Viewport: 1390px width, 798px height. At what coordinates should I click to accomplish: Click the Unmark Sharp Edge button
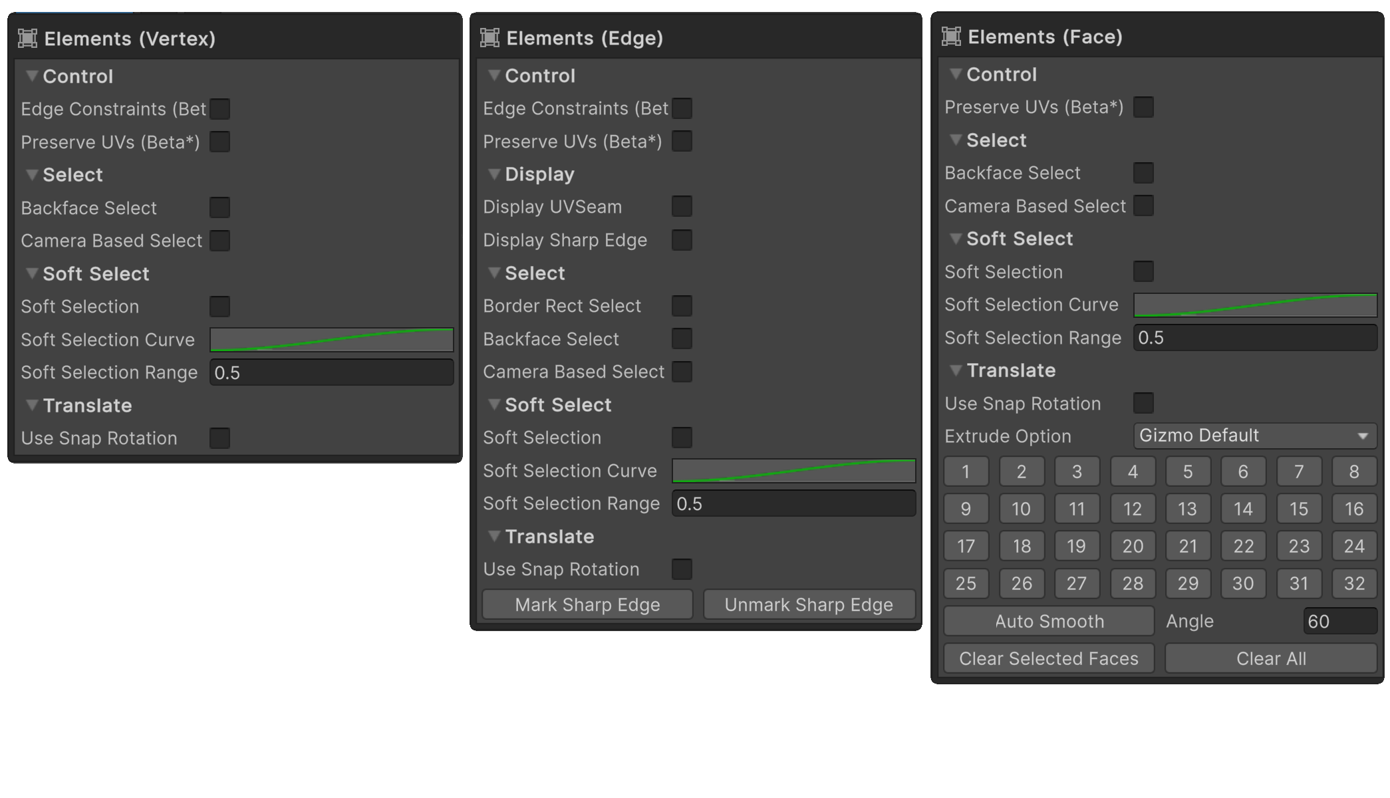pos(809,604)
